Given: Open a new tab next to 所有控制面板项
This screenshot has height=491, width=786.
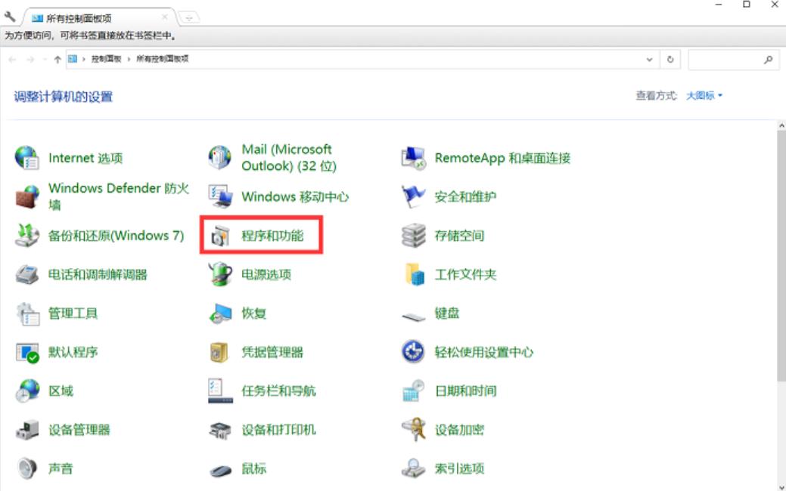Looking at the screenshot, I should click(189, 18).
